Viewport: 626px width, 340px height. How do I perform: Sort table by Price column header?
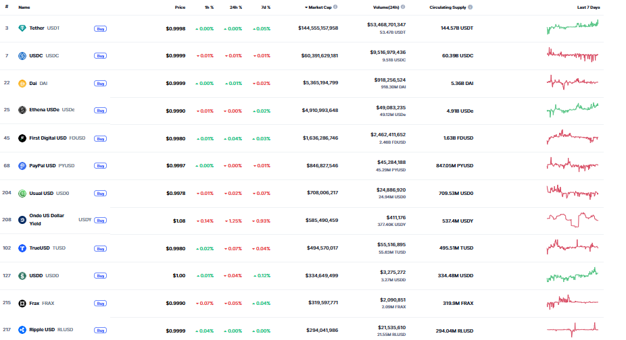(x=180, y=7)
